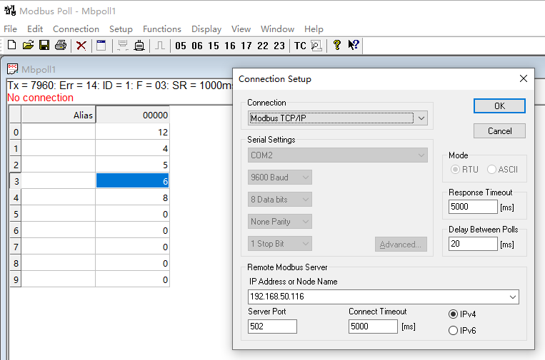This screenshot has width=545, height=360.
Task: Open the Functions menu
Action: click(x=162, y=29)
